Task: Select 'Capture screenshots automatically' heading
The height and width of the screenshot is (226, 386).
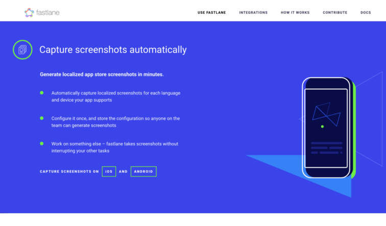Action: tap(113, 49)
